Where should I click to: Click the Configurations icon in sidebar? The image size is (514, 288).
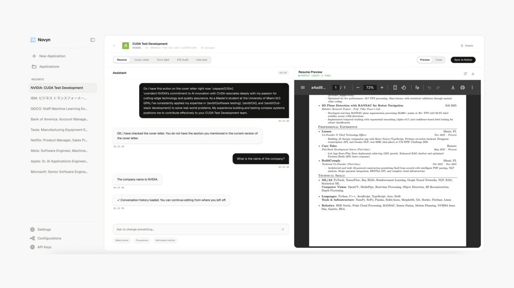tap(32, 239)
